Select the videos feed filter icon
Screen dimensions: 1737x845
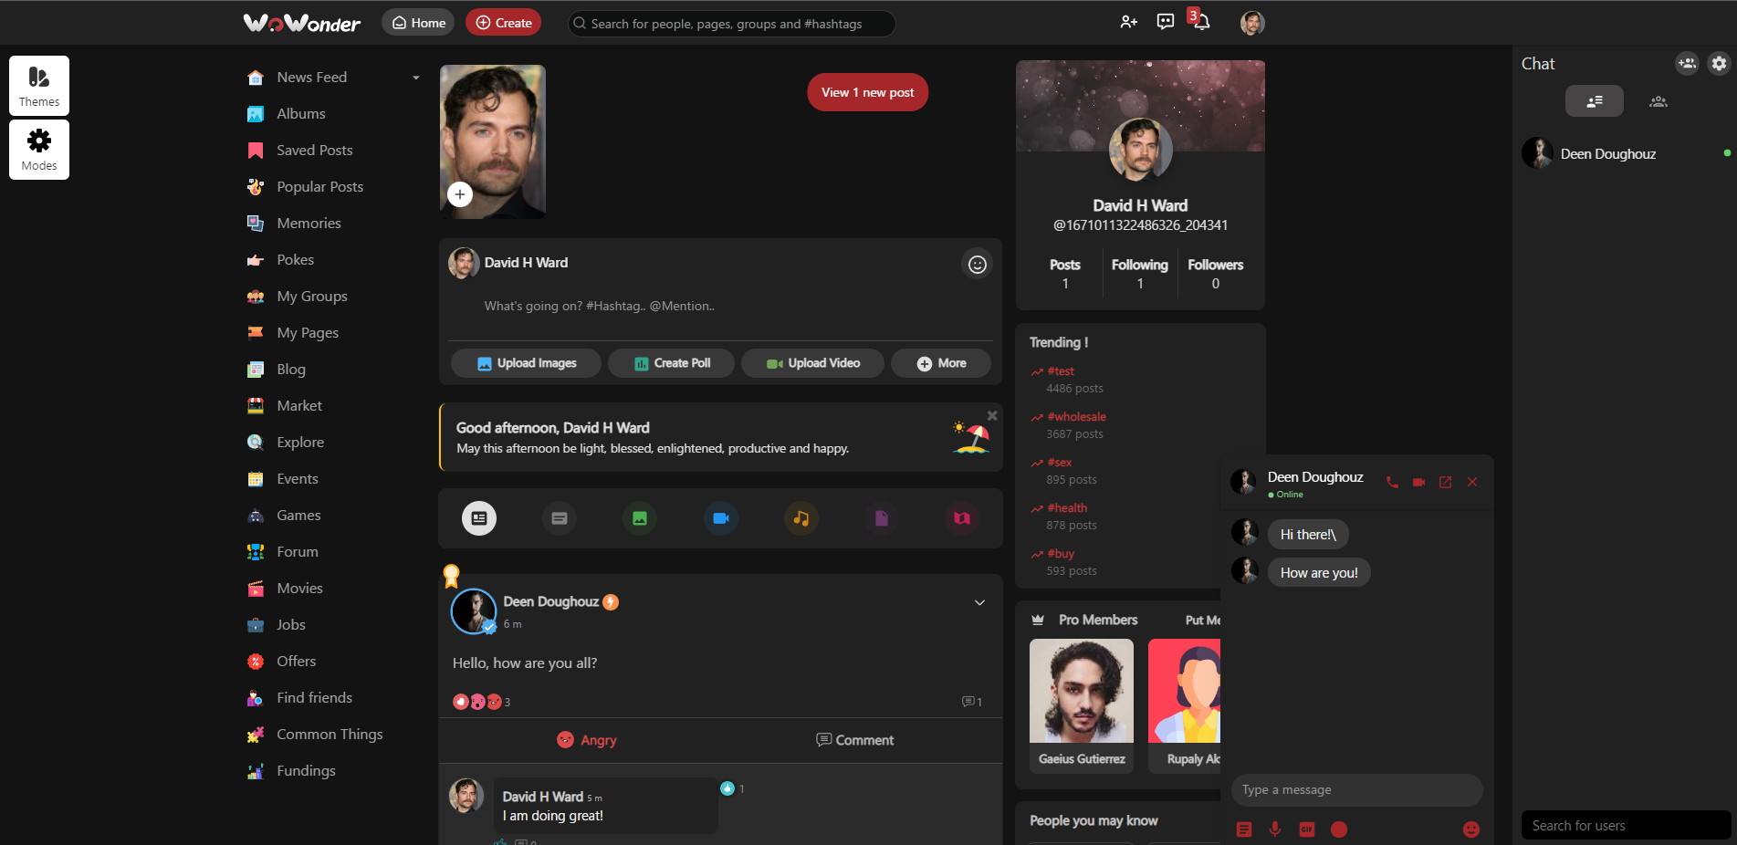point(721,518)
